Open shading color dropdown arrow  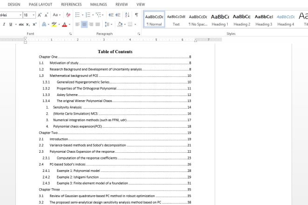125,24
